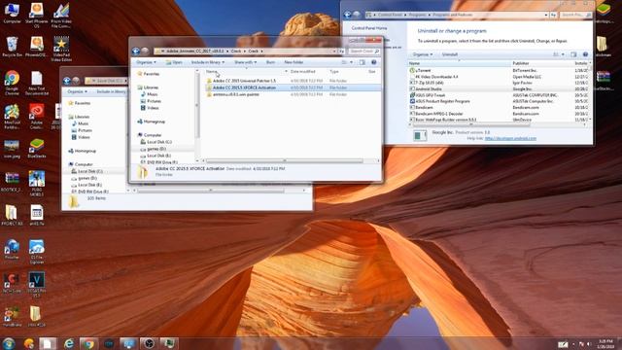Click the Search field in Programs and Features
The width and height of the screenshot is (622, 350).
click(x=575, y=15)
